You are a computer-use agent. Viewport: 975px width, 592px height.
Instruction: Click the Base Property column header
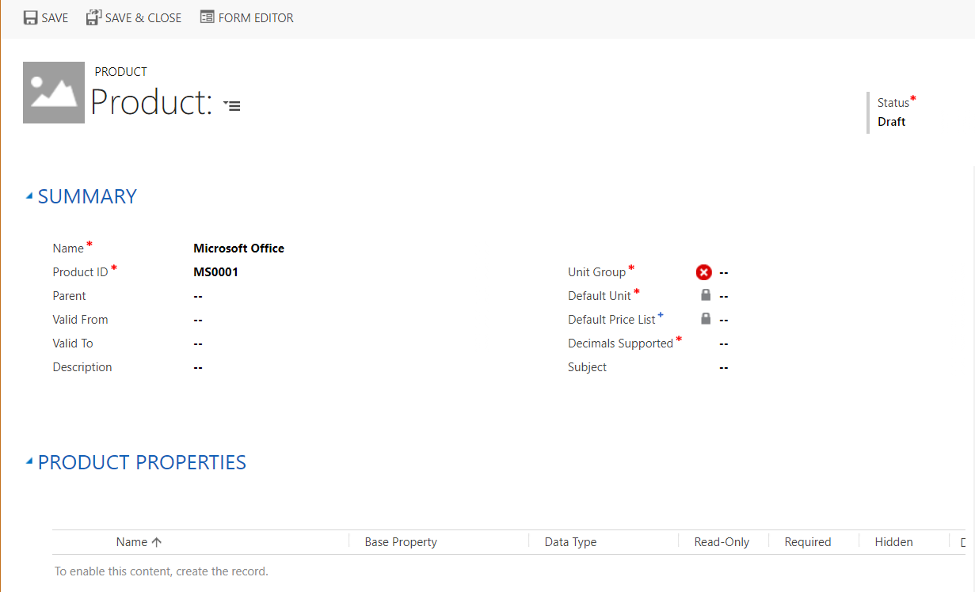pos(401,542)
